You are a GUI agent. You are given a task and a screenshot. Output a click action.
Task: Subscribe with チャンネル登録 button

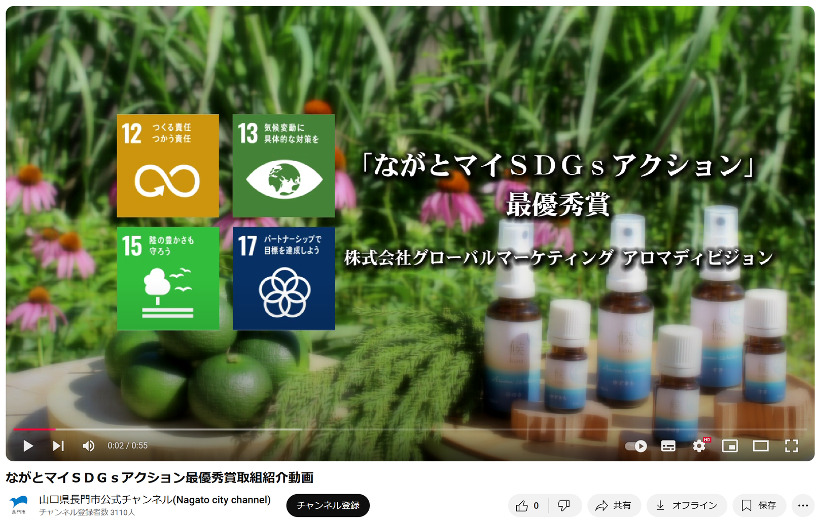click(328, 505)
